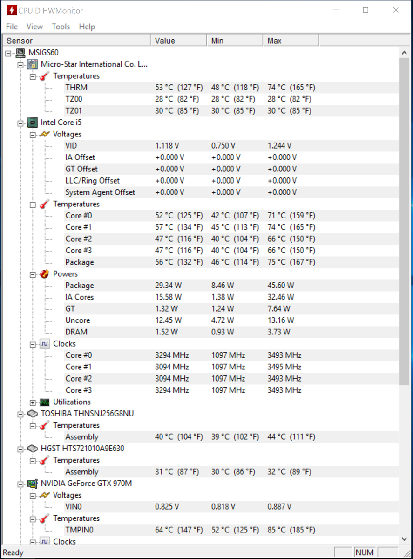Click the Powers flame icon
413x559 pixels.
click(45, 274)
